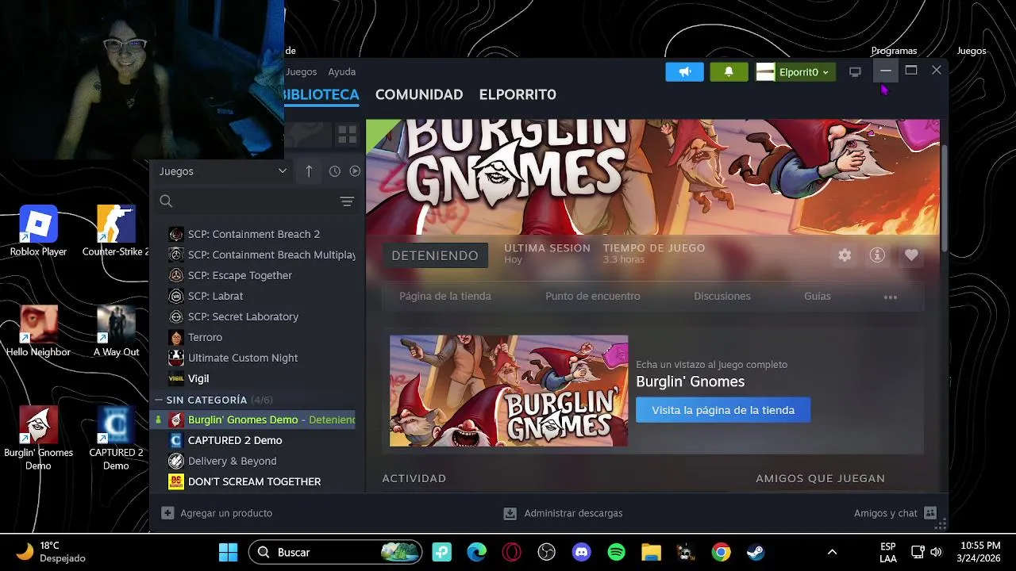Click Agregar un producto
The width and height of the screenshot is (1016, 571).
[217, 513]
